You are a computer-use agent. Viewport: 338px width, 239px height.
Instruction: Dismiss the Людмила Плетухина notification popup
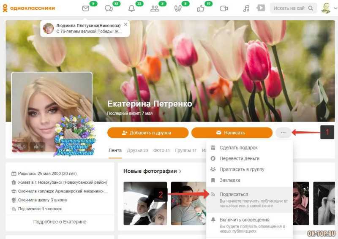tap(125, 24)
